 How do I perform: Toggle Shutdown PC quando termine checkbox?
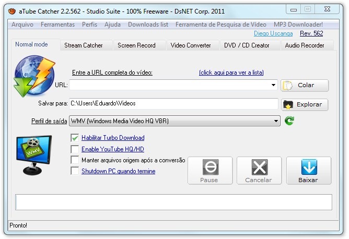pyautogui.click(x=74, y=171)
